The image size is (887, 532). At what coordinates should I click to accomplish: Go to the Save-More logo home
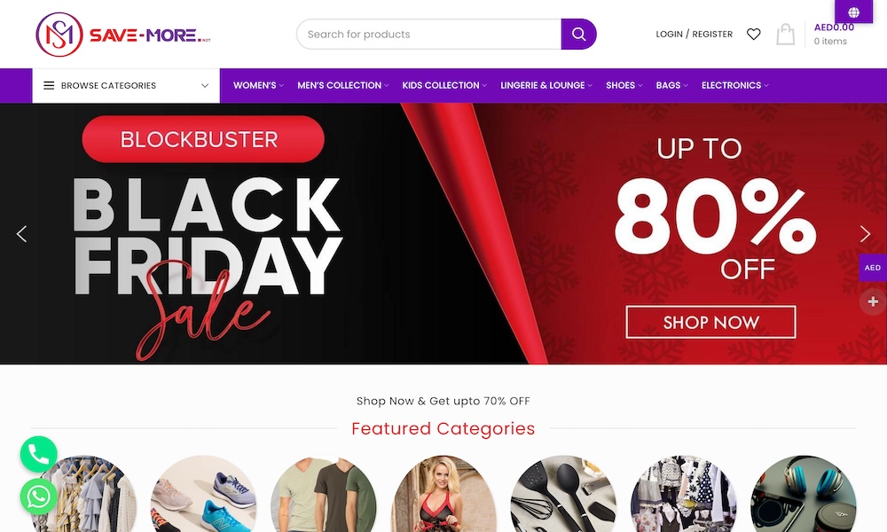122,35
